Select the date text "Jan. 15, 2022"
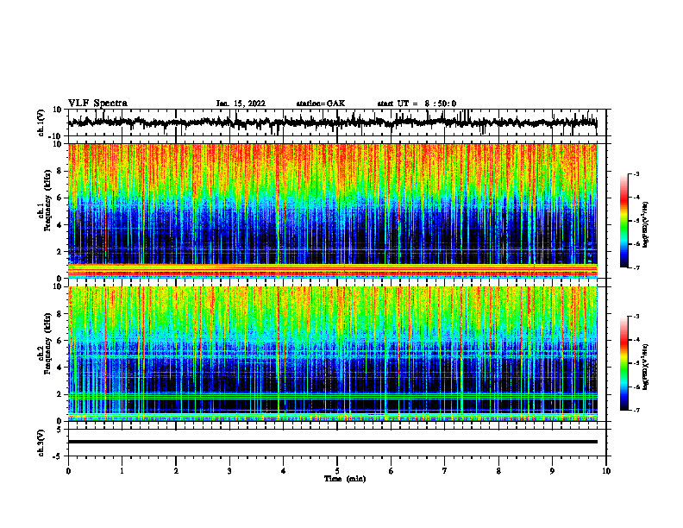 (x=241, y=104)
